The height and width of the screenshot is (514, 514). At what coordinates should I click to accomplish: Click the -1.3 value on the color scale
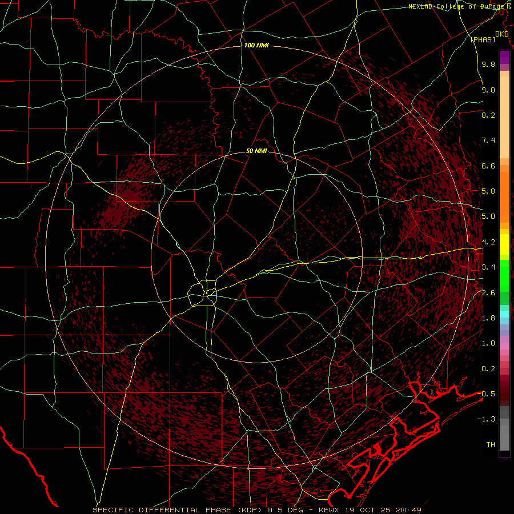pyautogui.click(x=486, y=419)
